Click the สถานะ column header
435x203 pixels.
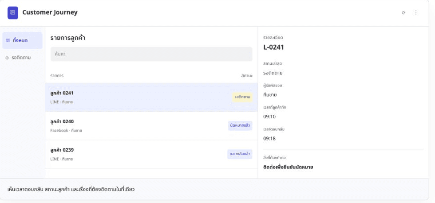[x=247, y=76]
